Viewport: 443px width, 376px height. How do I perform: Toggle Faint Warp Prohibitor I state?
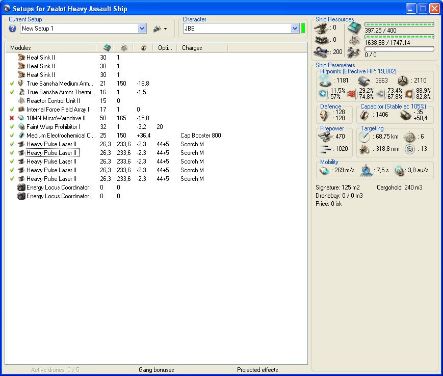(x=12, y=127)
